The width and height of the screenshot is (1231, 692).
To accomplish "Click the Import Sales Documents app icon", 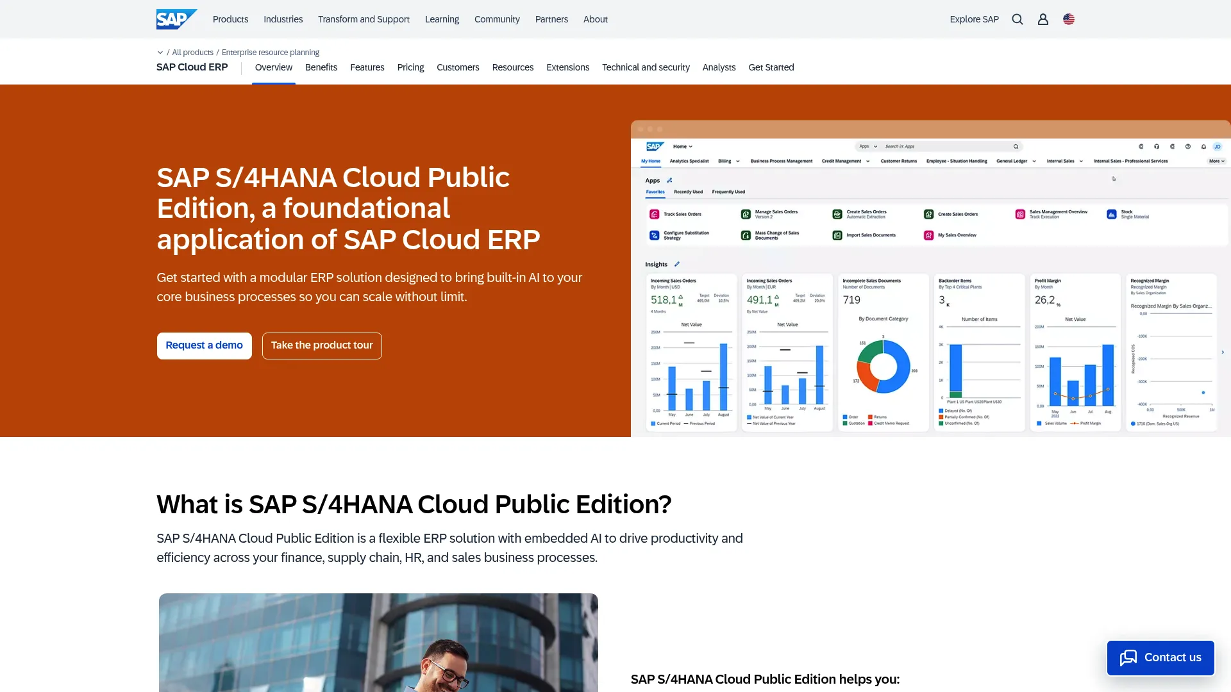I will [837, 235].
